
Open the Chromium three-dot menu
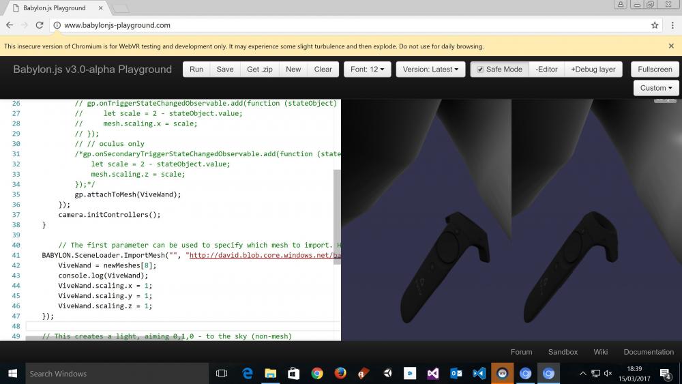tap(672, 25)
